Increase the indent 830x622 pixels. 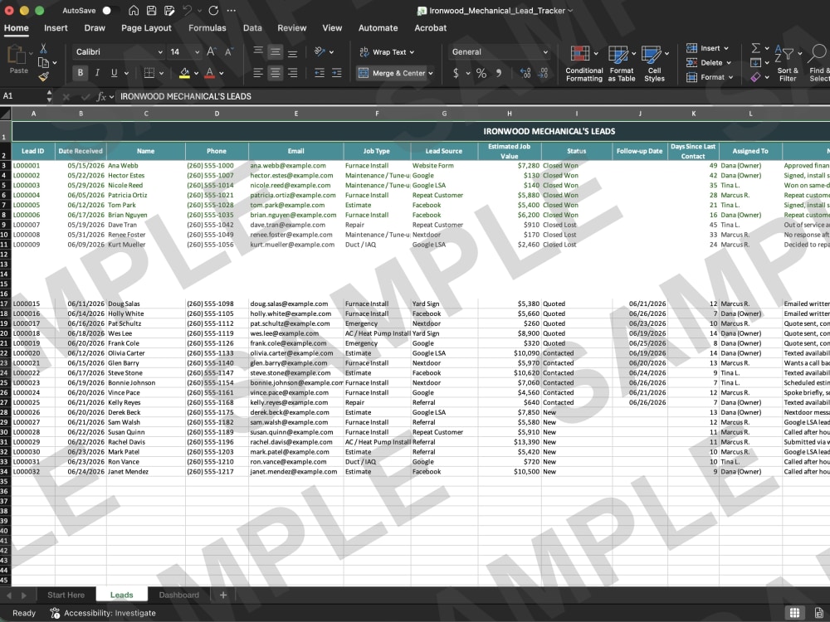coord(337,73)
